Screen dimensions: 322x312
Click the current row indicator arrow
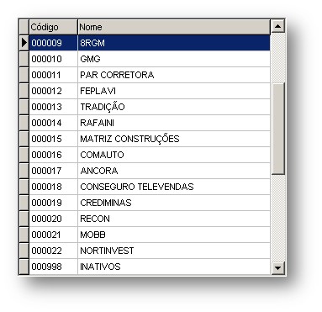(x=24, y=43)
